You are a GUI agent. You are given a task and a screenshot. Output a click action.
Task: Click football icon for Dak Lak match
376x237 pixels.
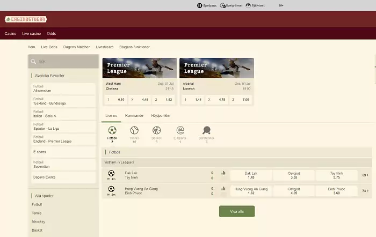(111, 173)
